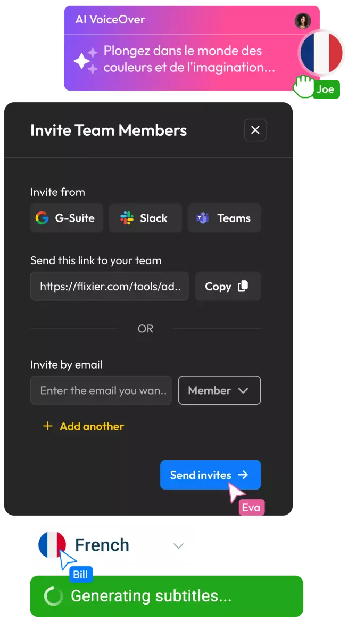This screenshot has height=620, width=348.
Task: Click the user avatar in the AI VoiceOver header
Action: pyautogui.click(x=303, y=21)
